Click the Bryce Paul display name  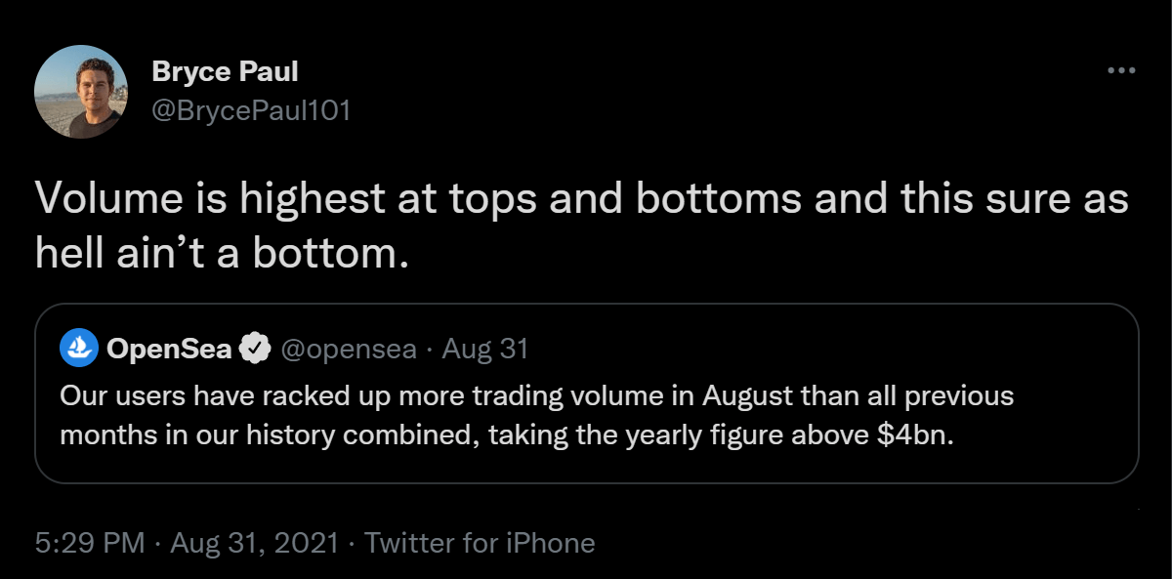click(x=225, y=71)
